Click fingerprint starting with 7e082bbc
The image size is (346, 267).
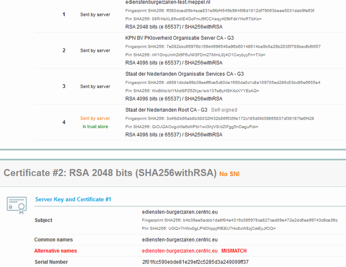(223, 46)
